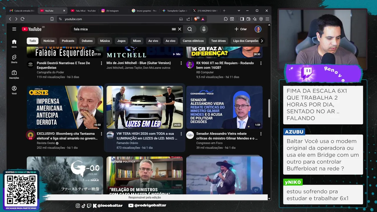Open the site settings icon beside youtube.com
This screenshot has height=212, width=377.
click(x=60, y=19)
